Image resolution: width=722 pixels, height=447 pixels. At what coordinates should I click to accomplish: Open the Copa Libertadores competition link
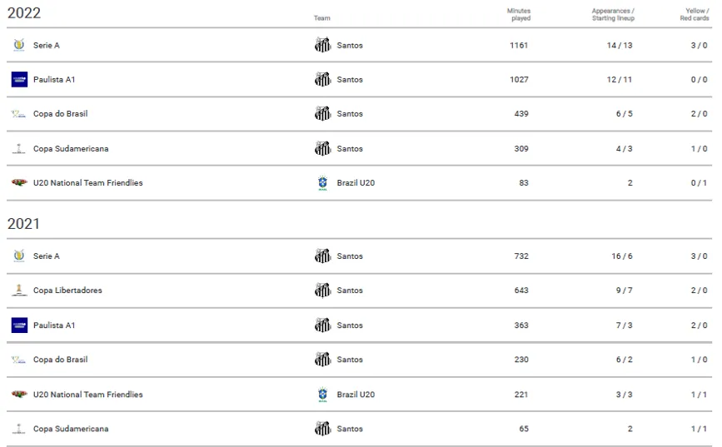click(x=67, y=291)
